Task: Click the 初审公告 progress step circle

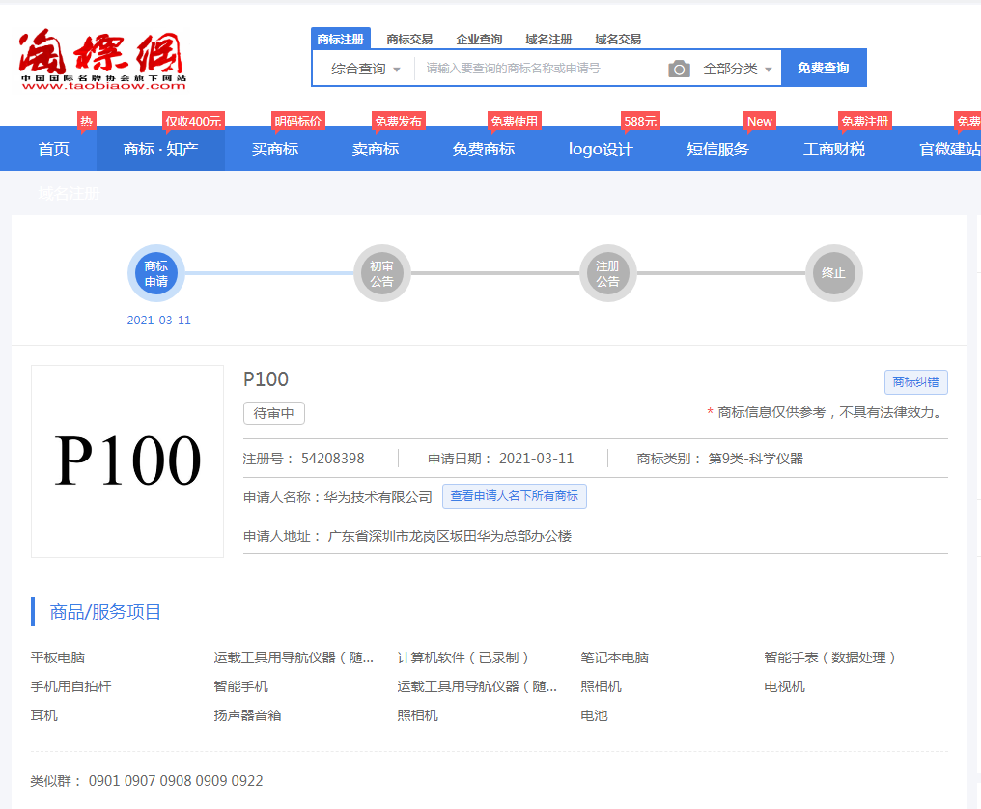Action: (381, 273)
